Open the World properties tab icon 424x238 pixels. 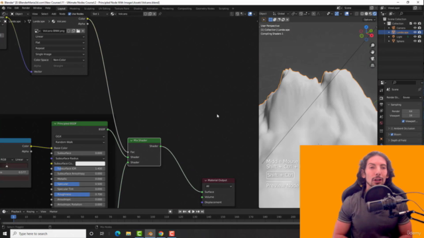(x=382, y=123)
